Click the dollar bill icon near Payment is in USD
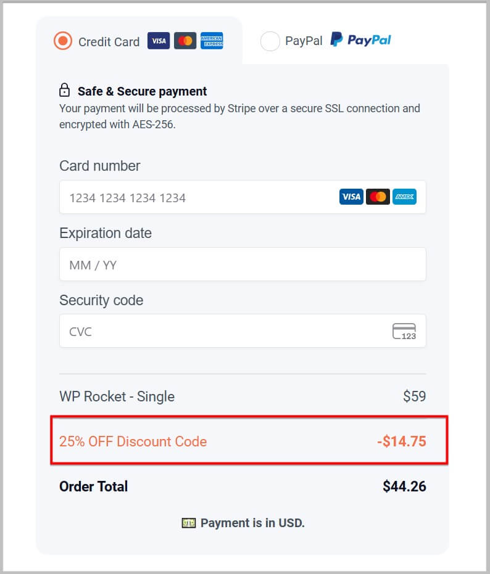The width and height of the screenshot is (490, 574). click(188, 523)
